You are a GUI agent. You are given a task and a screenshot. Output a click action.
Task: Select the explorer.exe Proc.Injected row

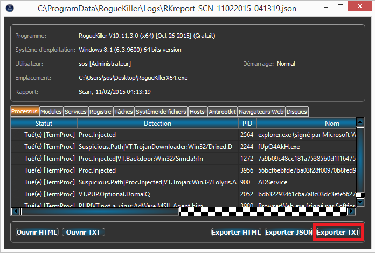pyautogui.click(x=156, y=135)
